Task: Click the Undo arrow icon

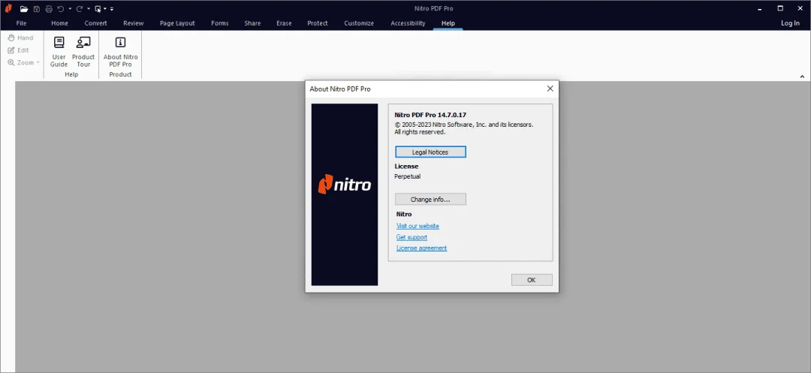Action: click(61, 9)
